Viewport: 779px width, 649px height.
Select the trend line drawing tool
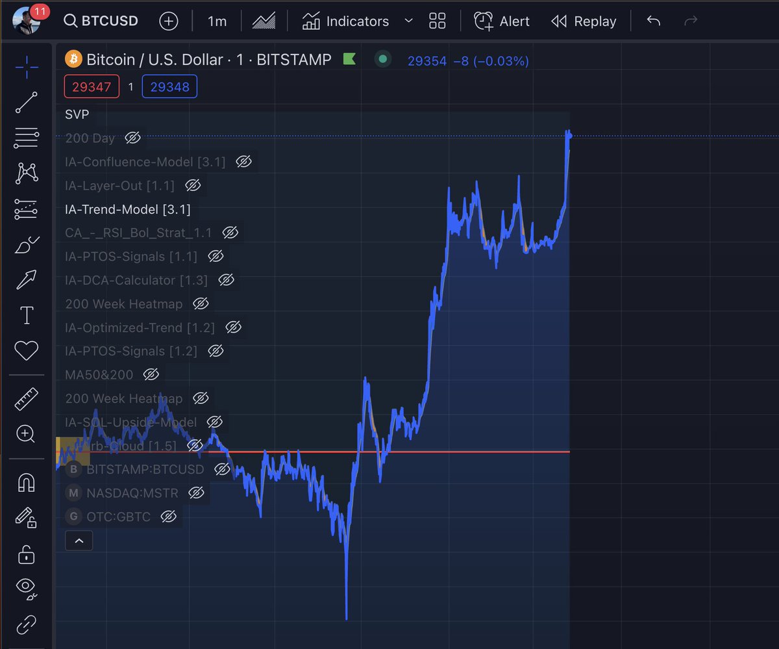pyautogui.click(x=26, y=103)
